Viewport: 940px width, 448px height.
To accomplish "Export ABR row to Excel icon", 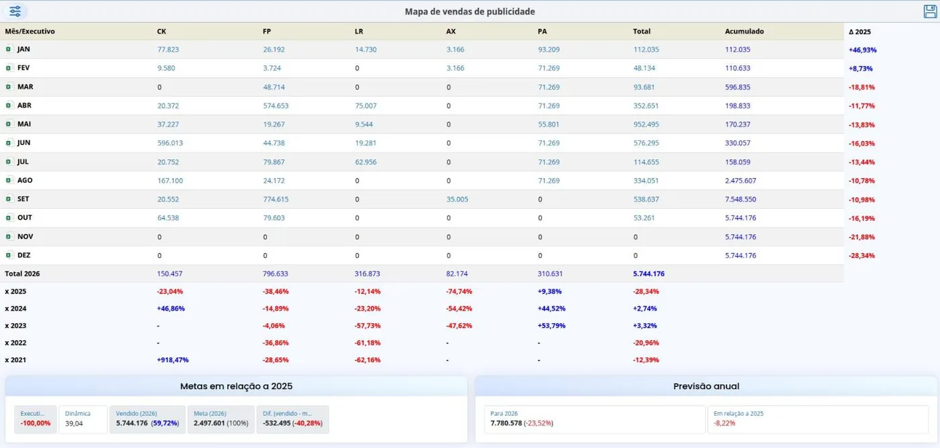I will [x=9, y=105].
